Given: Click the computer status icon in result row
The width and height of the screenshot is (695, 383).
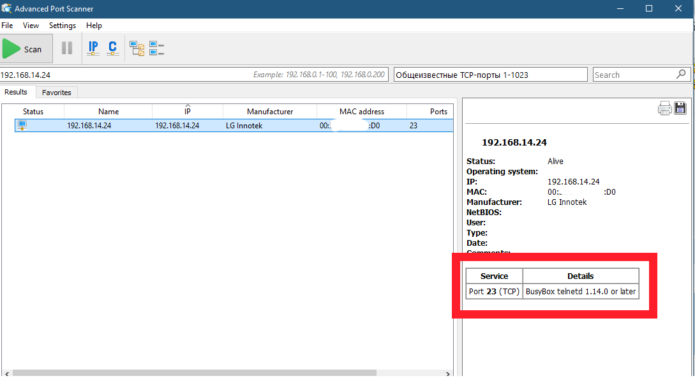Looking at the screenshot, I should click(22, 125).
